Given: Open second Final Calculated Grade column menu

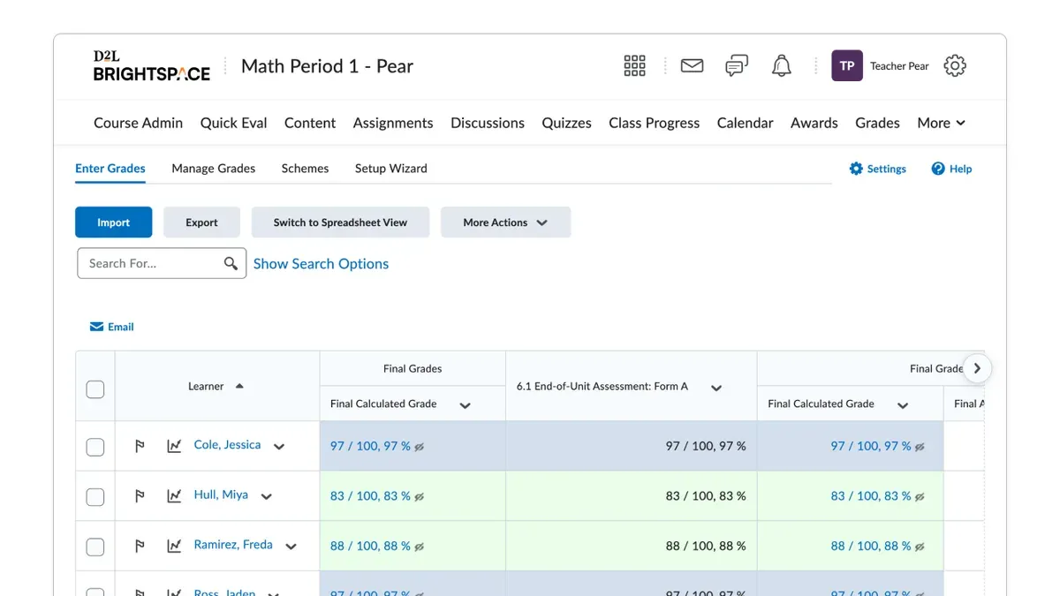Looking at the screenshot, I should tap(903, 405).
